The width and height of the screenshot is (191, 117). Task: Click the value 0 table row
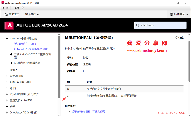(124, 89)
